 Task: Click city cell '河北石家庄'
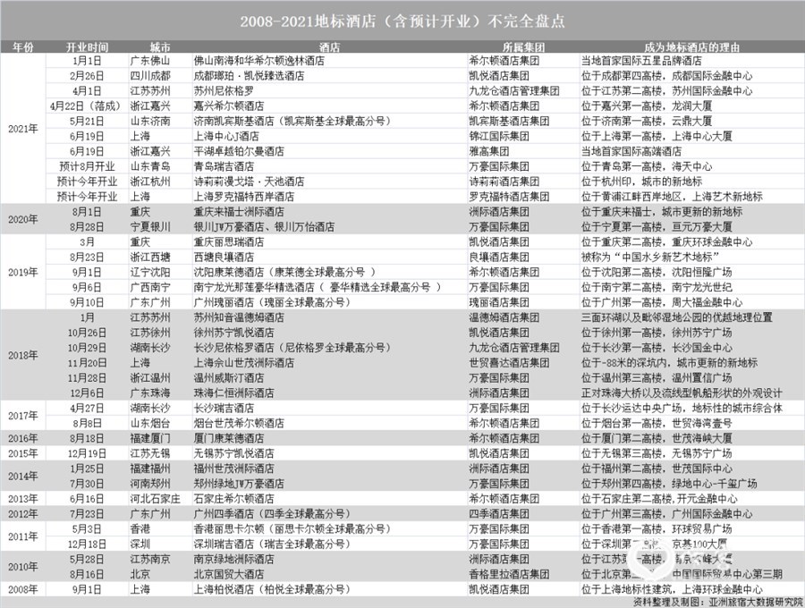point(155,499)
